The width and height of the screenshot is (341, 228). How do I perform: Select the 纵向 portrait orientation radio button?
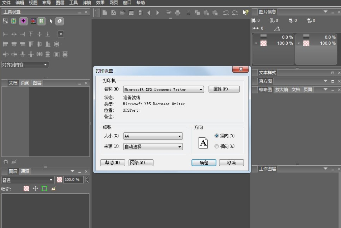click(216, 136)
